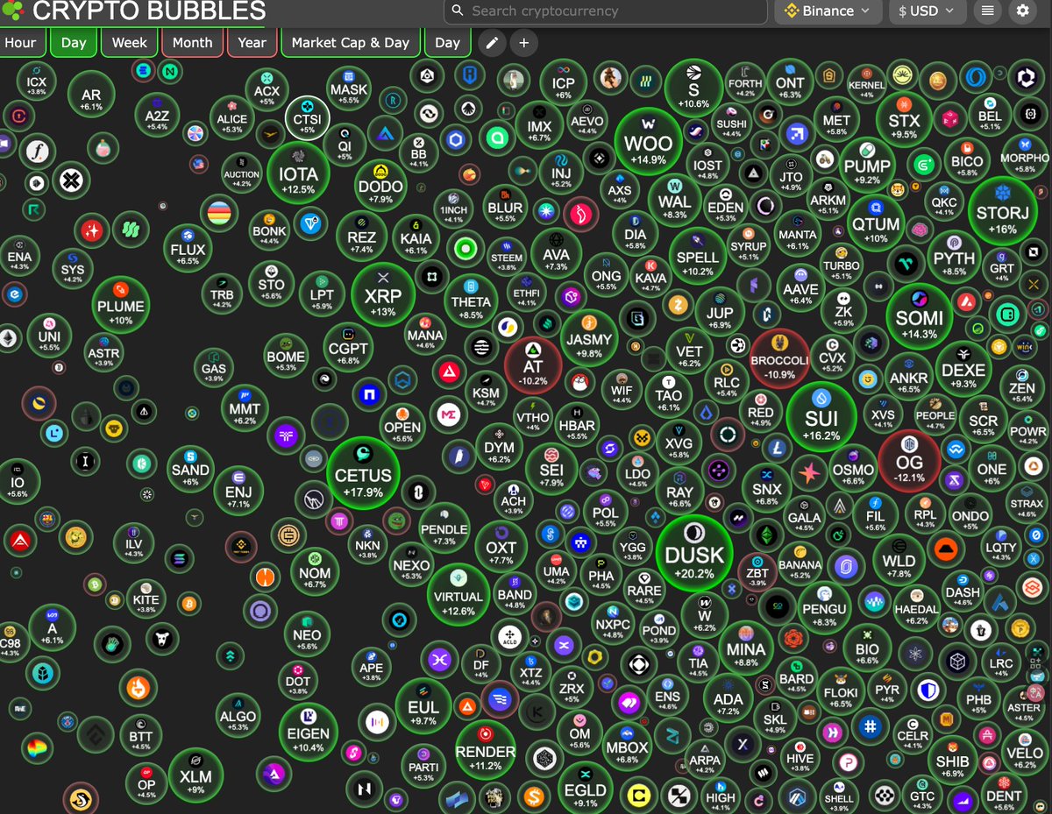Click the red OG -12.1% bubble
Viewport: 1052px width, 814px height.
point(909,461)
